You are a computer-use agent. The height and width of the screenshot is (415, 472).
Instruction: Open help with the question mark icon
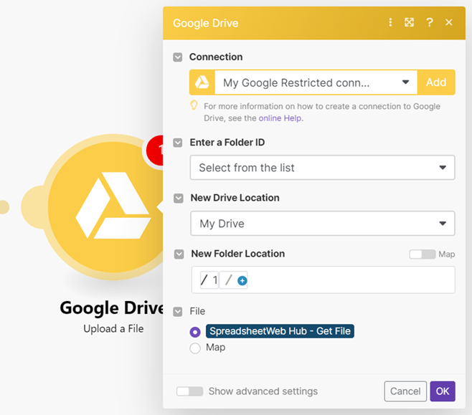(429, 22)
